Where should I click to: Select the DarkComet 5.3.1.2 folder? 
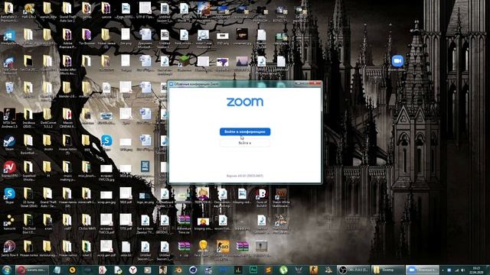pyautogui.click(x=47, y=117)
